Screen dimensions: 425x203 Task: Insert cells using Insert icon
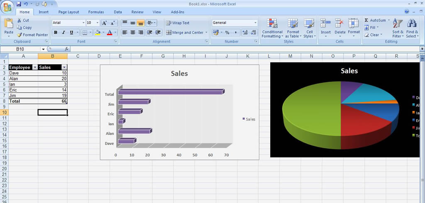coord(325,23)
